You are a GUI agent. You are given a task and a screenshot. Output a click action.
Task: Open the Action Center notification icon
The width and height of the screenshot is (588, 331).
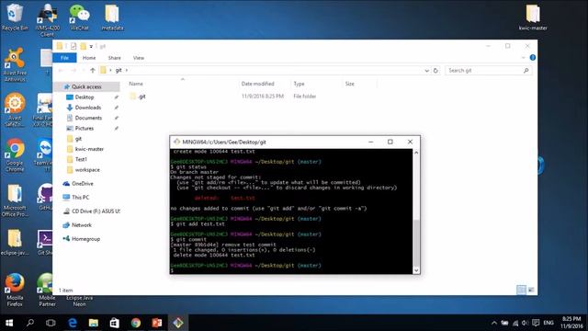pyautogui.click(x=536, y=323)
